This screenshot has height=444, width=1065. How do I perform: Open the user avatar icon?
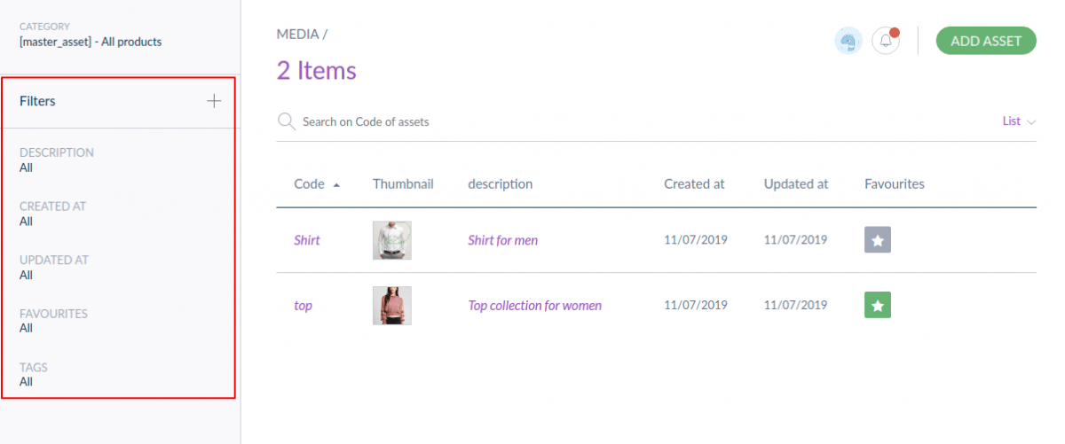pyautogui.click(x=849, y=41)
